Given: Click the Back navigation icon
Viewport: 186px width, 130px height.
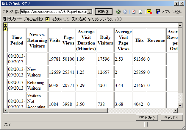Looking at the screenshot, I should (x=118, y=12).
